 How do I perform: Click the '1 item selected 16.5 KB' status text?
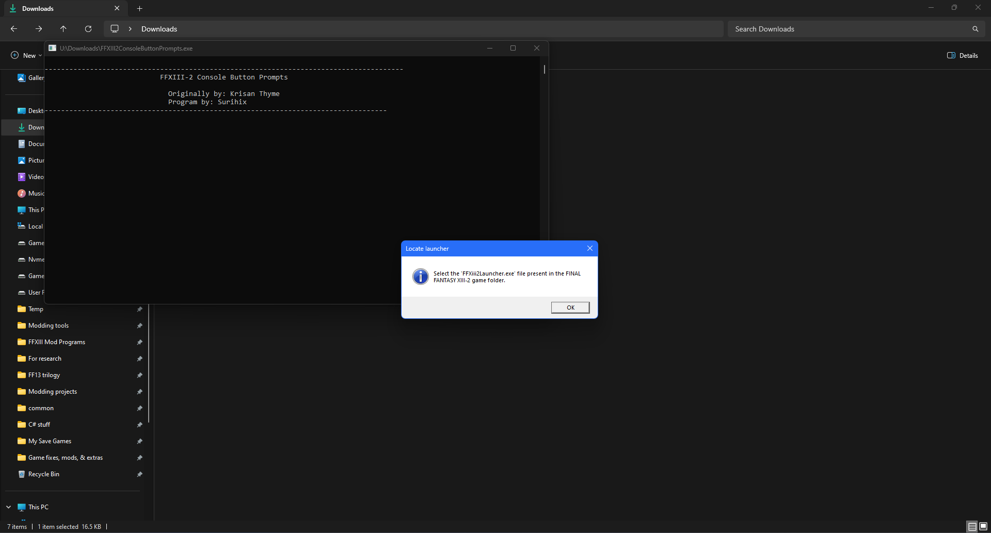(x=69, y=527)
